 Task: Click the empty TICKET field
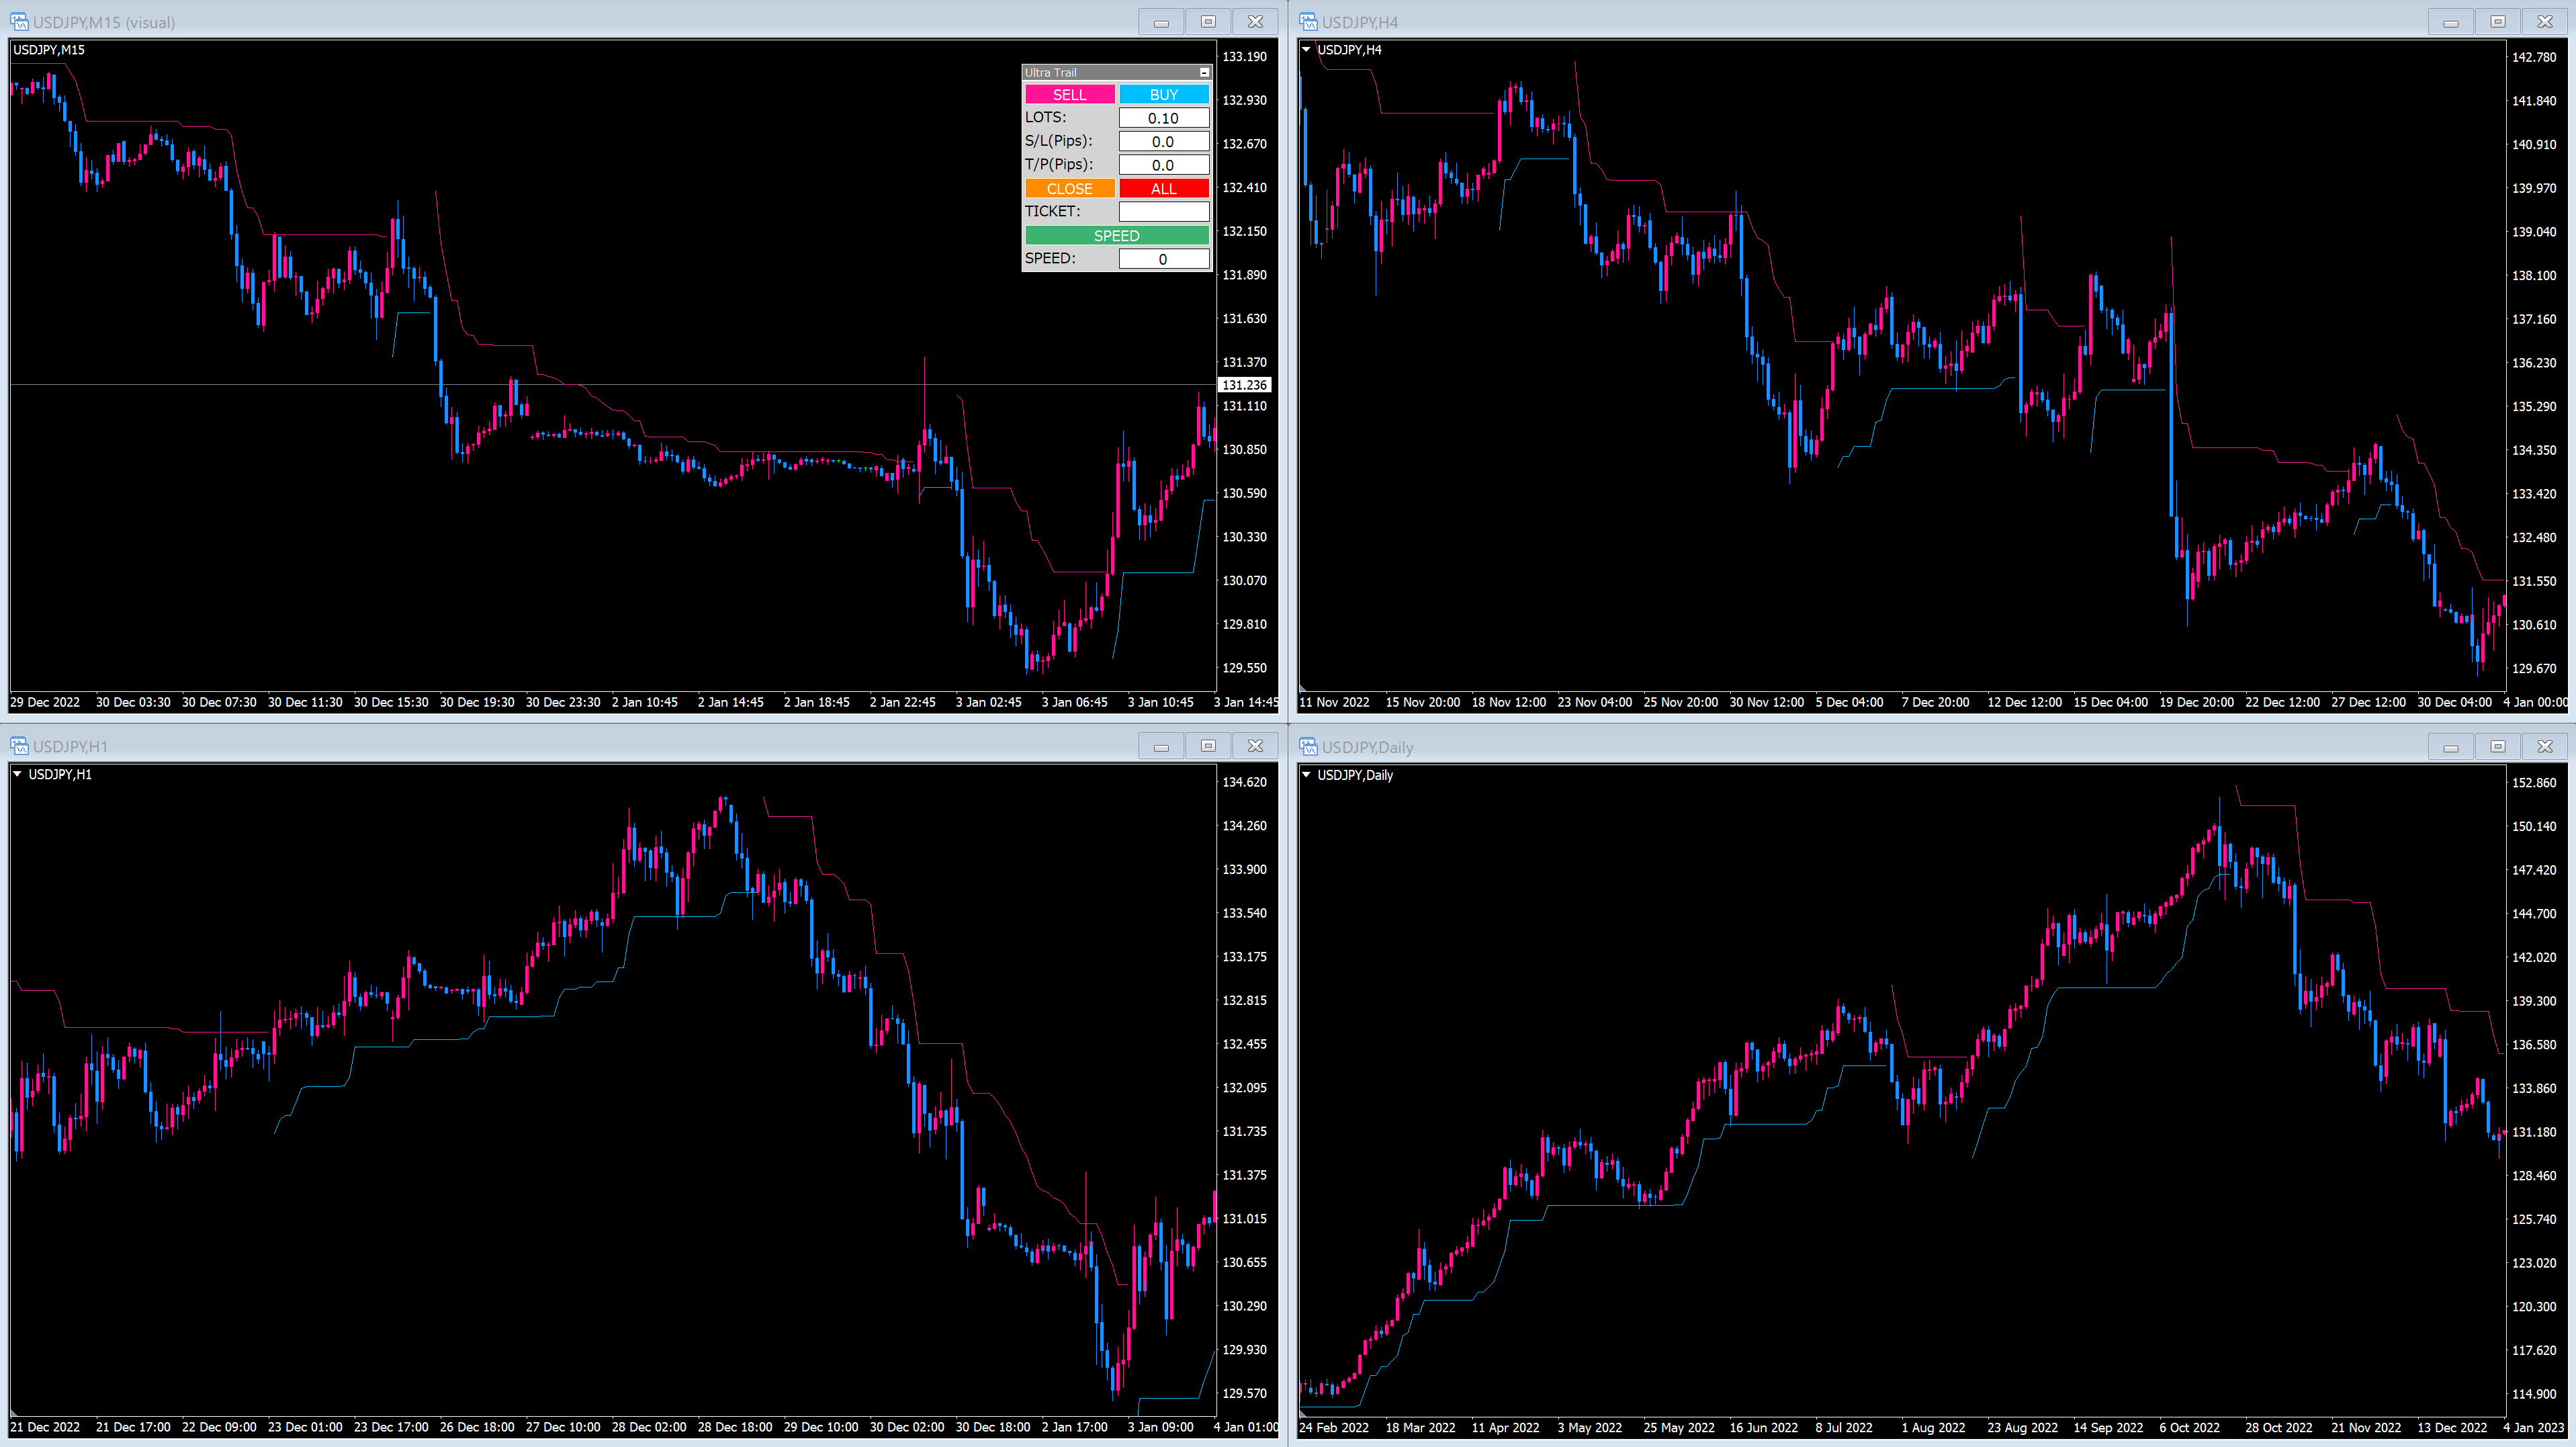[x=1163, y=212]
